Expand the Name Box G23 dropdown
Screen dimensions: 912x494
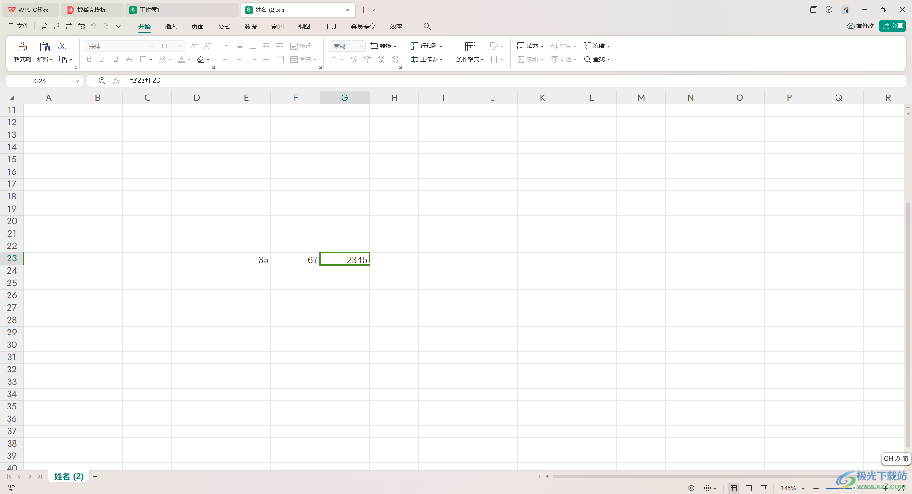tap(77, 81)
